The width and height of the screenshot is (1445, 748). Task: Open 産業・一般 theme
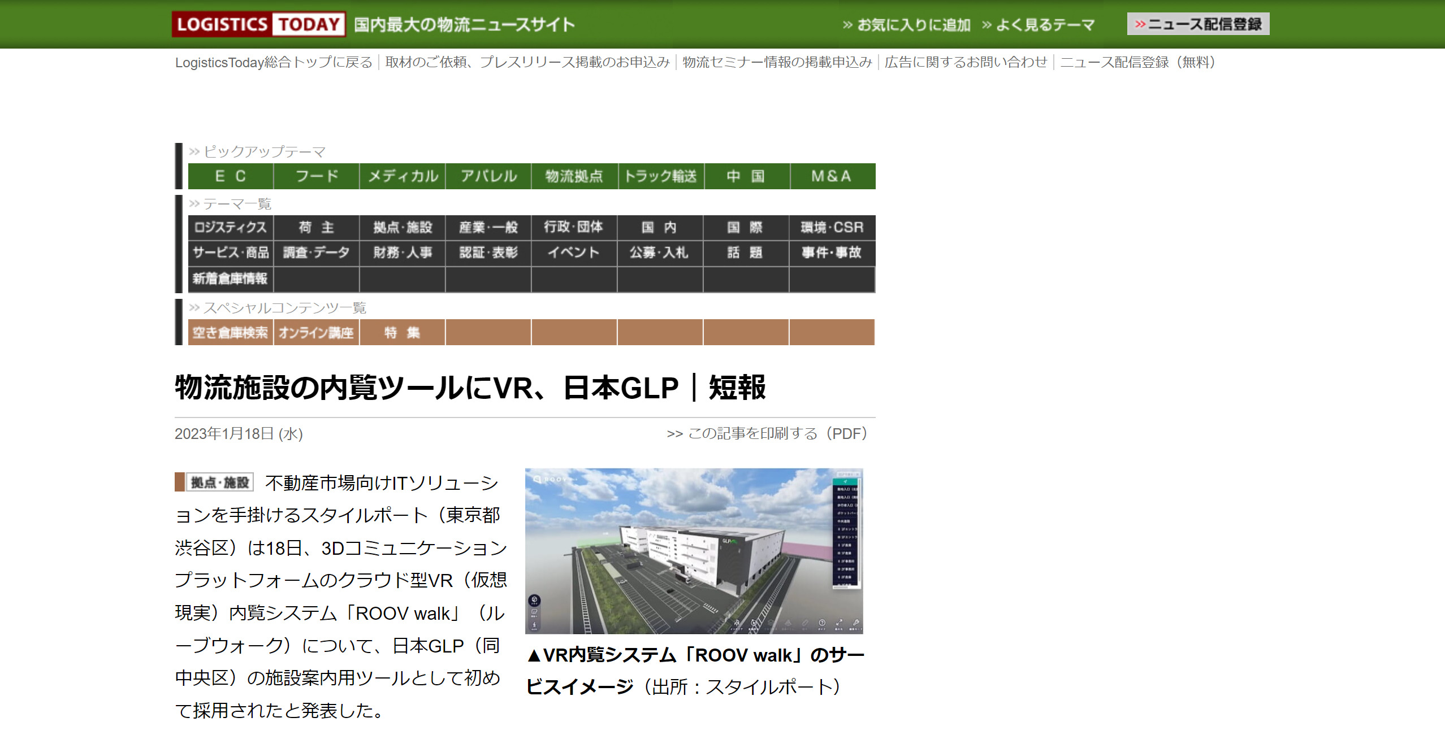click(x=488, y=227)
